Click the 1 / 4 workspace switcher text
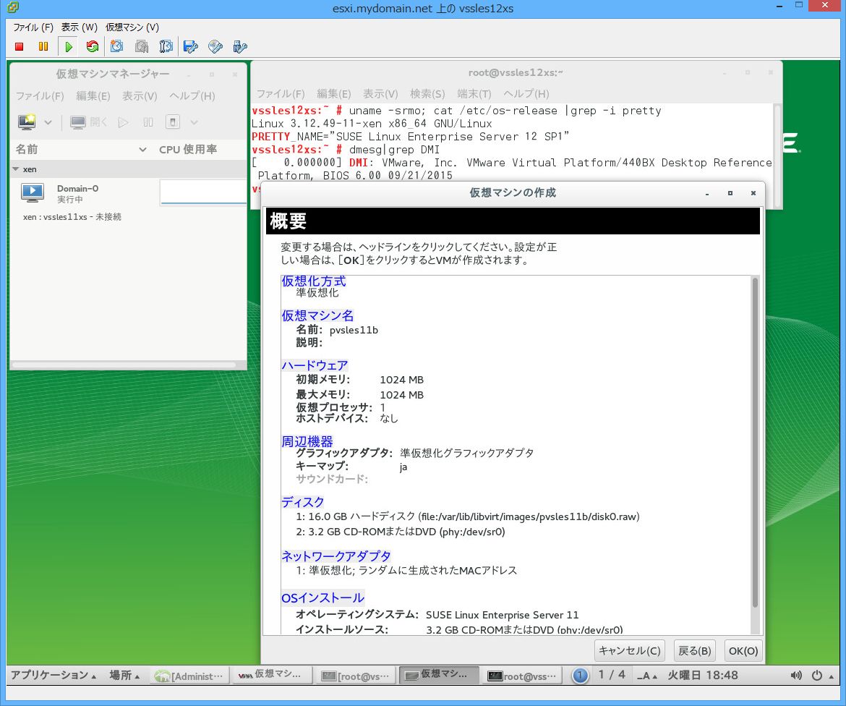 [x=611, y=675]
